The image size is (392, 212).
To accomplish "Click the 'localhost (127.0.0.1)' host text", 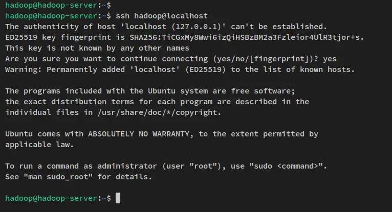I will click(173, 27).
